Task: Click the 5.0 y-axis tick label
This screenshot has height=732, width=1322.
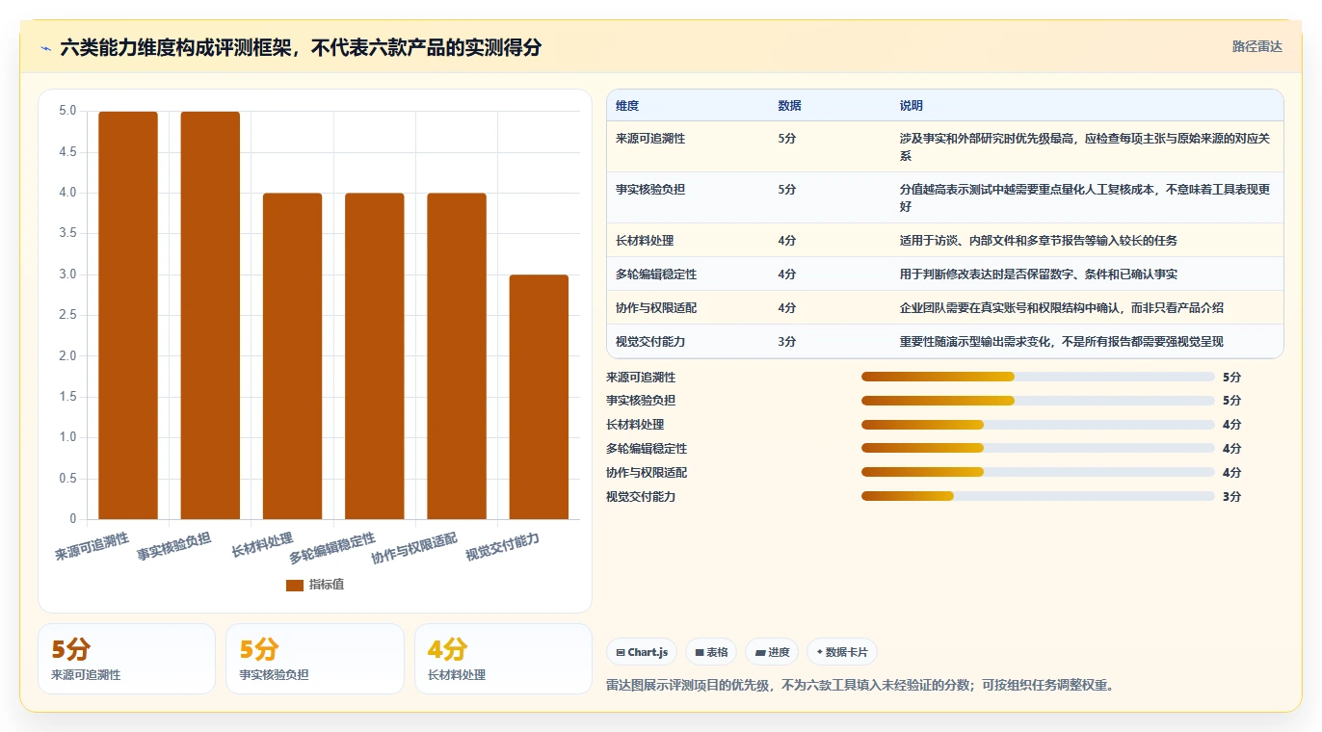Action: [67, 111]
